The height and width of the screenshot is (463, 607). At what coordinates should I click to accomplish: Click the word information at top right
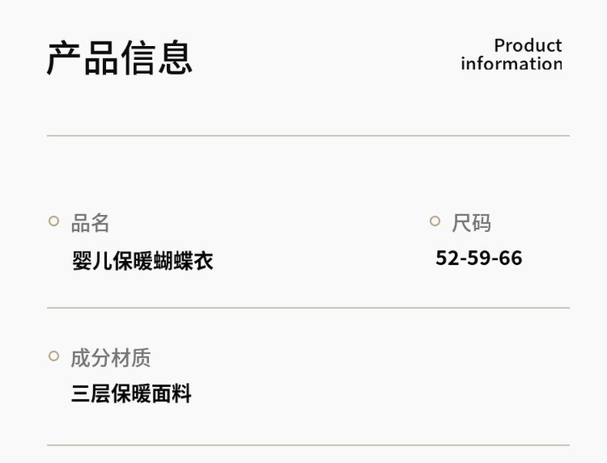tap(511, 64)
